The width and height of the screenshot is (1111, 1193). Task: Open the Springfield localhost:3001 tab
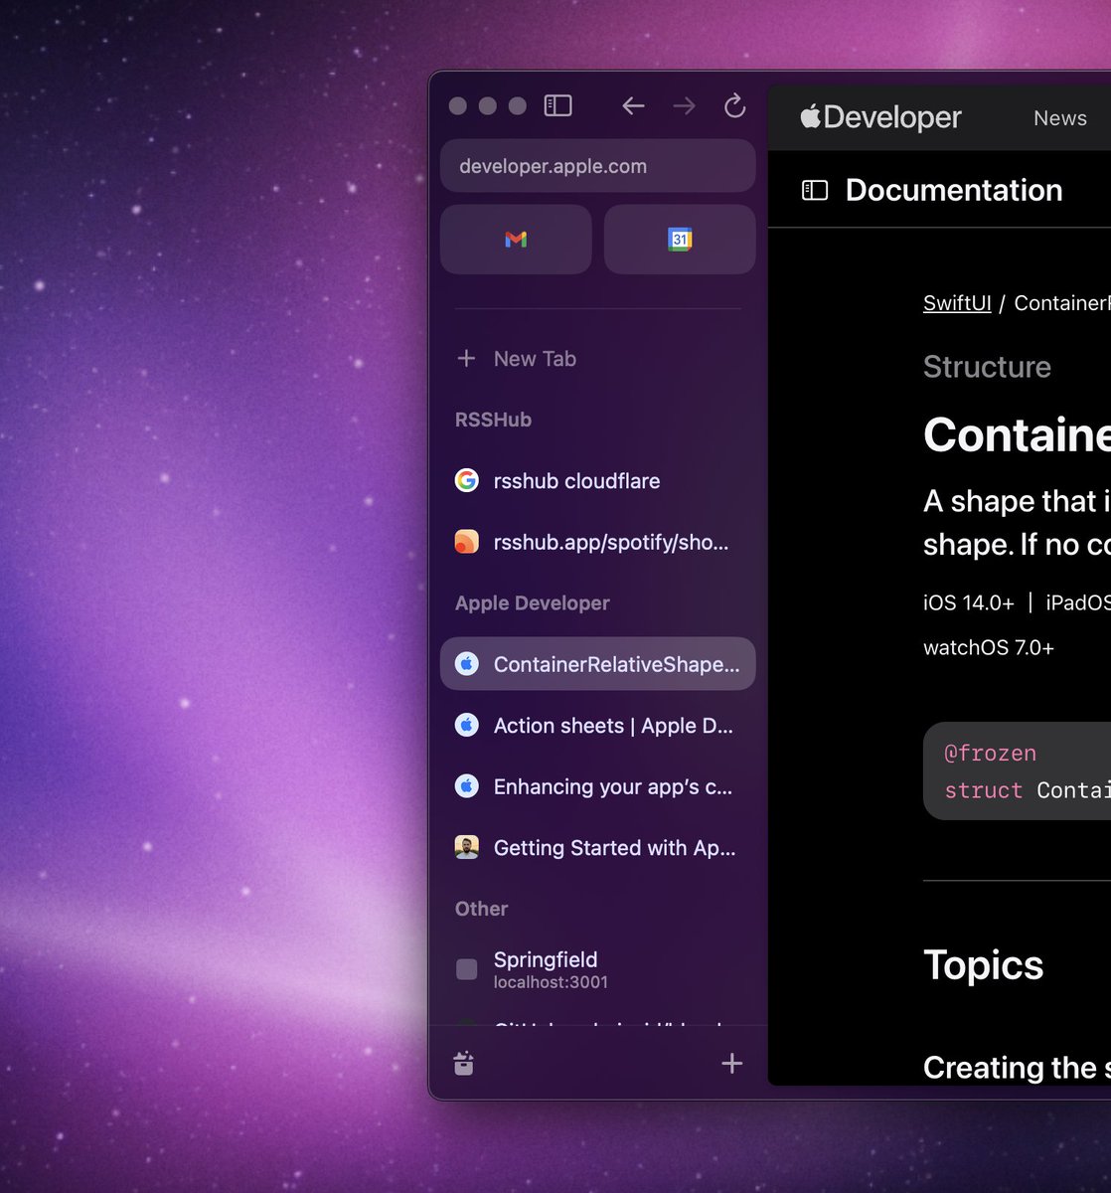pyautogui.click(x=597, y=969)
